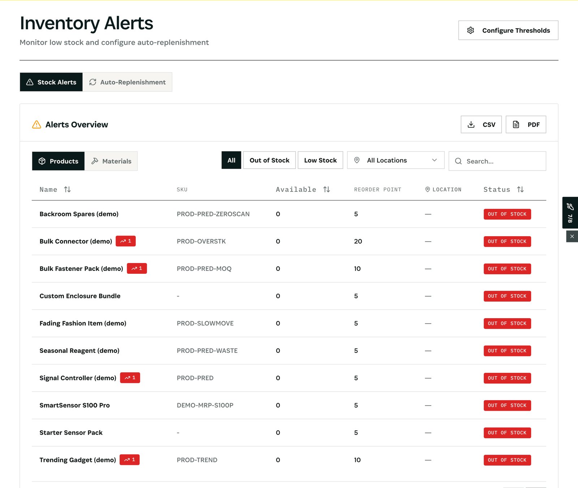The width and height of the screenshot is (578, 488).
Task: Click Out of Stock badge for Seasonal Reagent
Action: pyautogui.click(x=507, y=351)
